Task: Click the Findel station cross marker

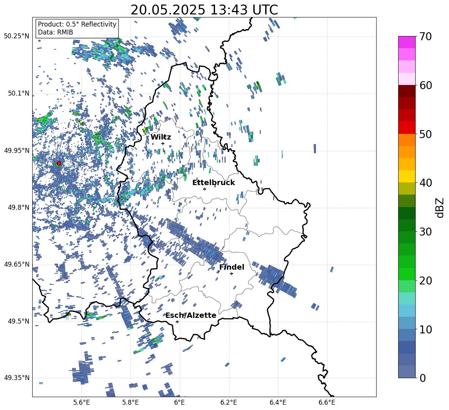Action: (231, 274)
